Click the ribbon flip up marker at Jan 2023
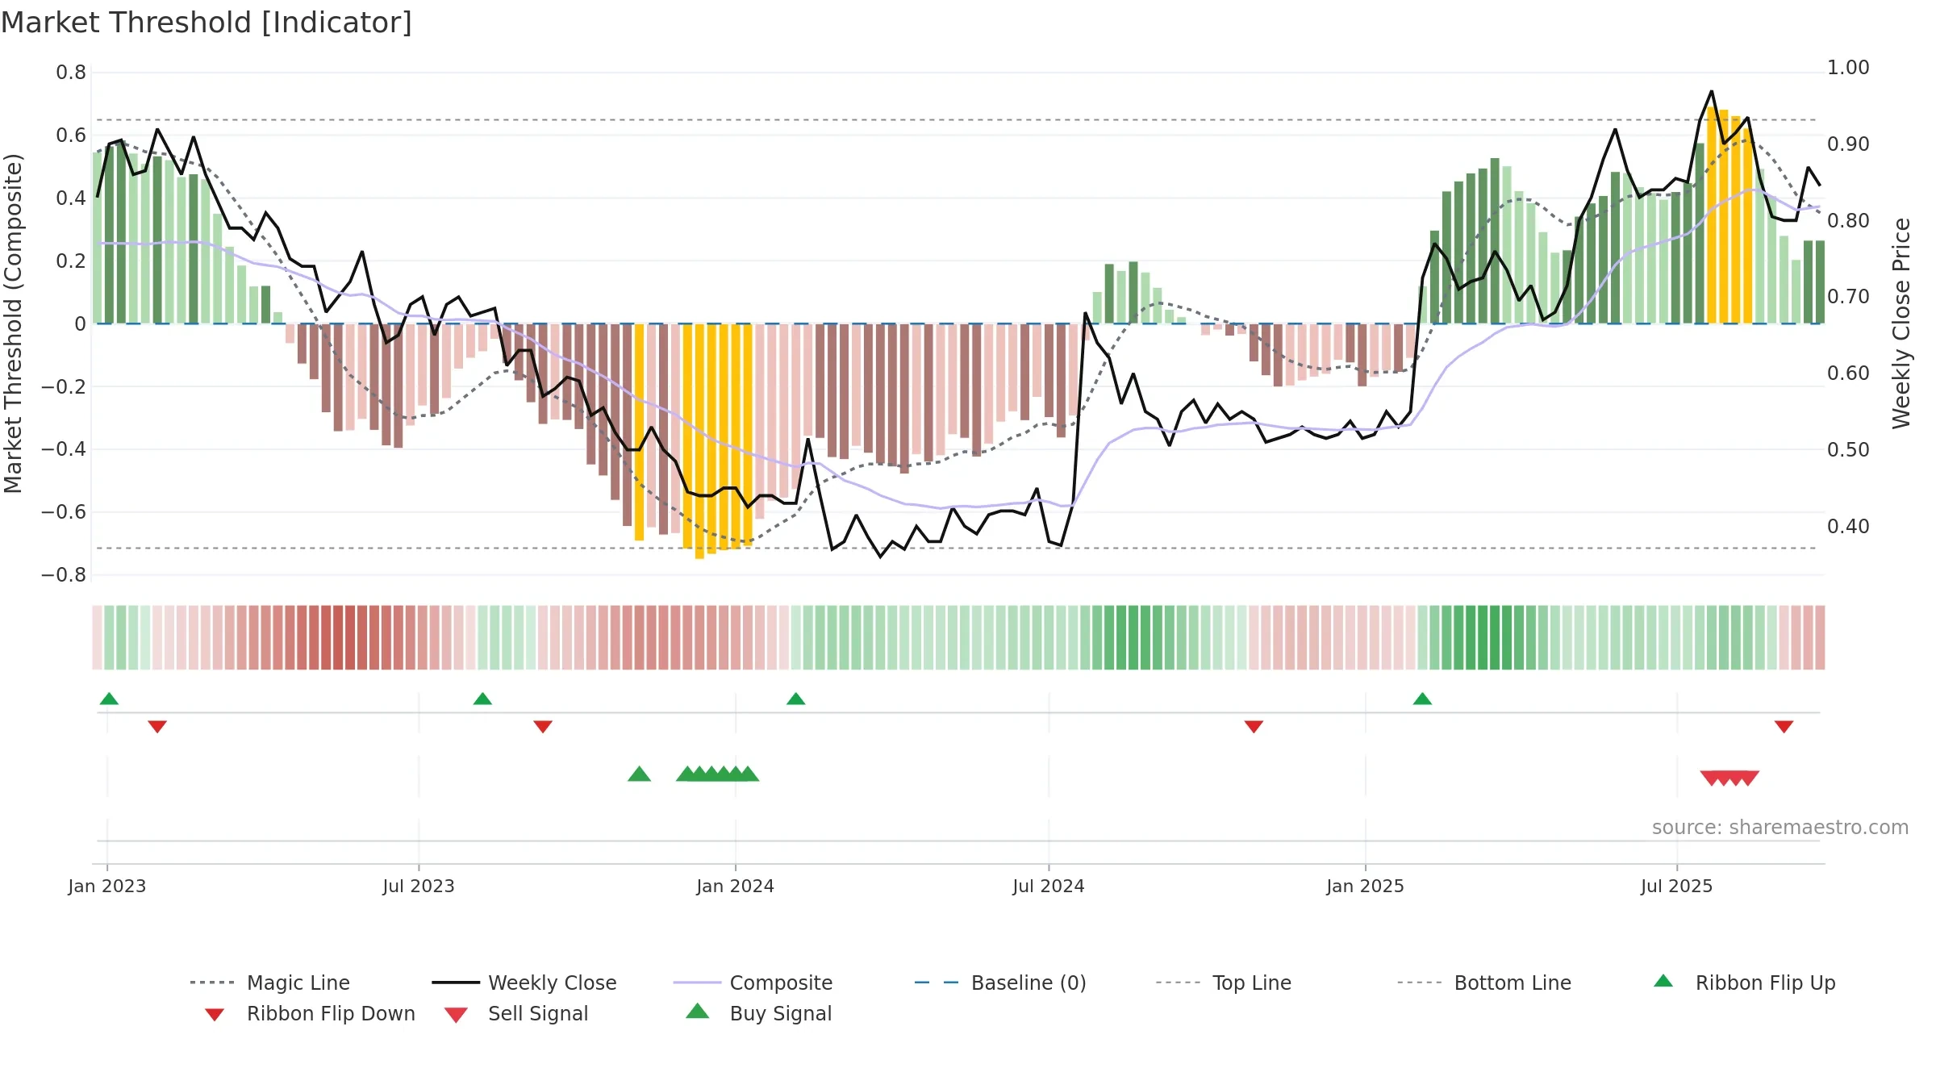 point(109,699)
